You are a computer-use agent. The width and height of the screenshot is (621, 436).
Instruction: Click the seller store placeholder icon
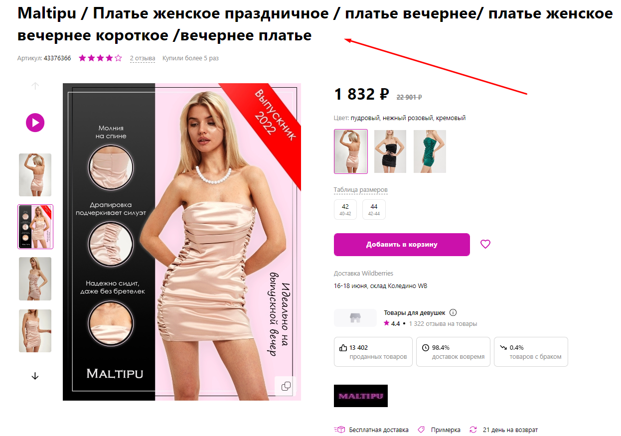click(355, 318)
